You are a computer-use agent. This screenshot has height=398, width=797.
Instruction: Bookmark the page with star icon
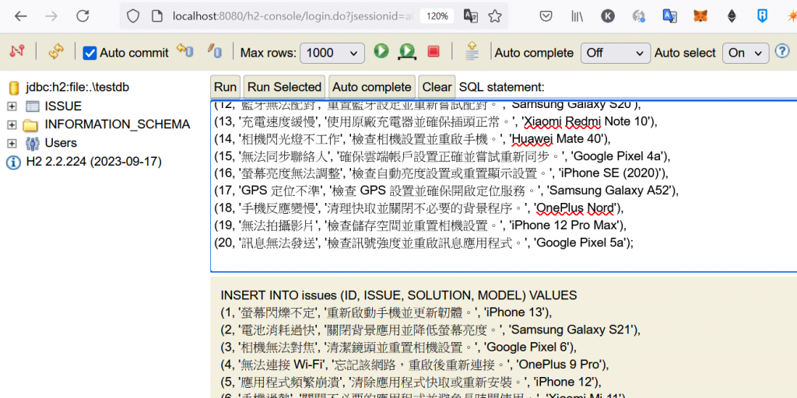(495, 16)
